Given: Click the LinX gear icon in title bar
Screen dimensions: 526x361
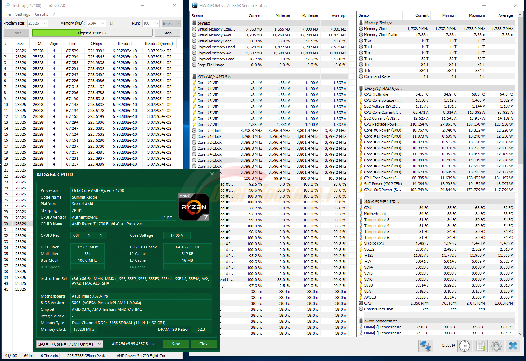Looking at the screenshot, I should point(7,5).
